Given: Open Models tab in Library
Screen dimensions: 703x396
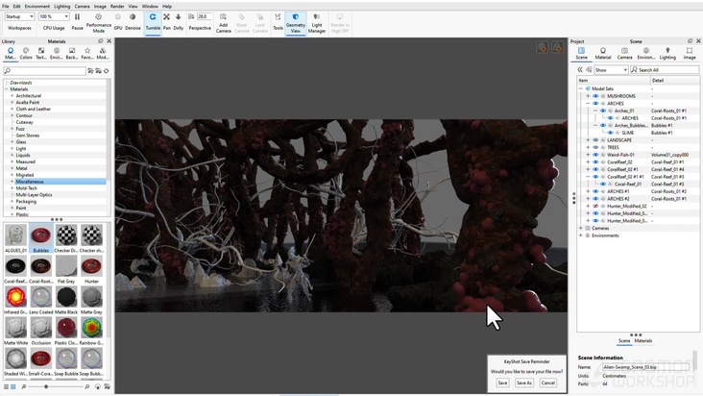Looking at the screenshot, I should tap(103, 54).
